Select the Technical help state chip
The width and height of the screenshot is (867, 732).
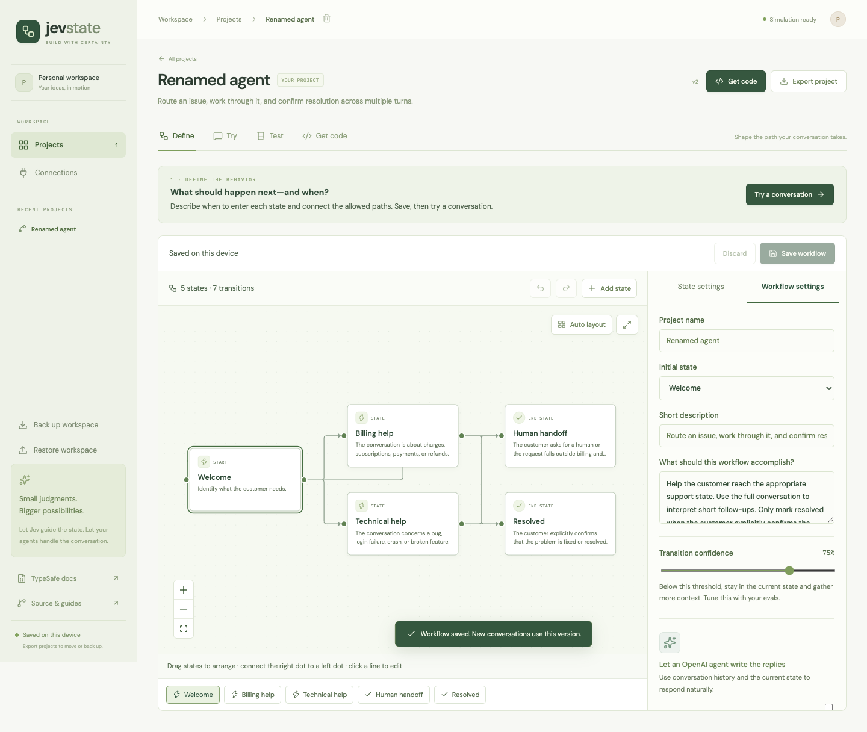click(320, 695)
